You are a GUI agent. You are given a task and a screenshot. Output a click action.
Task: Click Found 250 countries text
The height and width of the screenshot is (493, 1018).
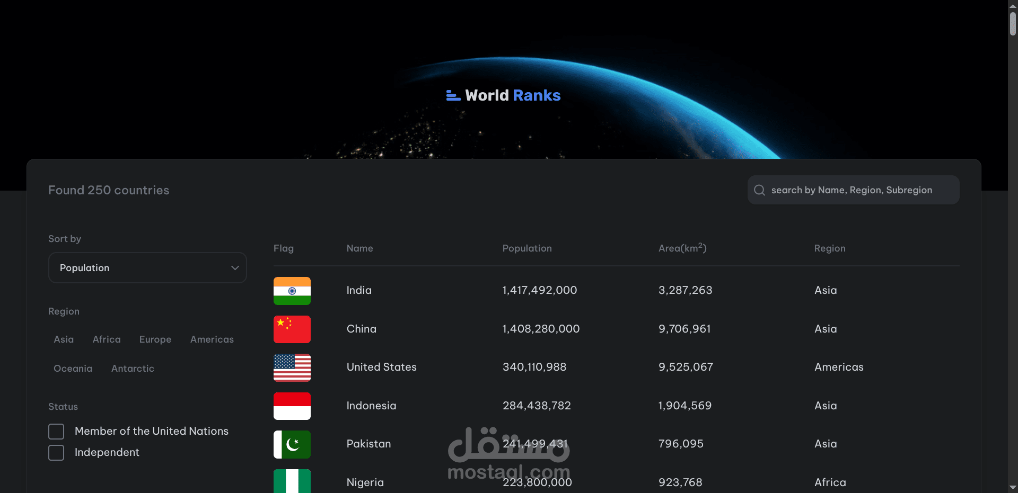(109, 190)
